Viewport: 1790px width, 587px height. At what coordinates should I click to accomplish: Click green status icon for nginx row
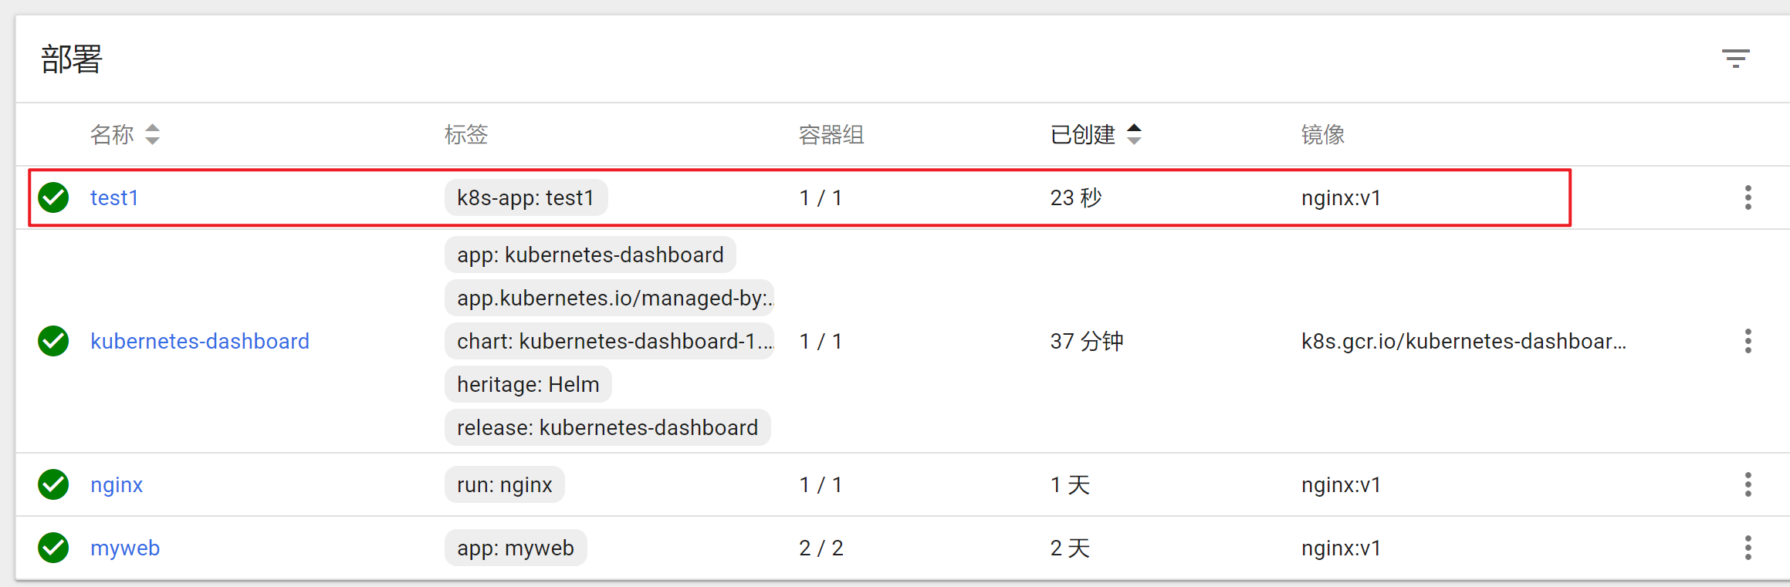coord(53,484)
